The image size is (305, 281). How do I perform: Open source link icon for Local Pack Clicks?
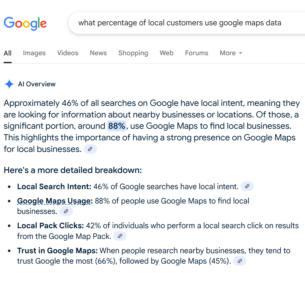(x=120, y=236)
